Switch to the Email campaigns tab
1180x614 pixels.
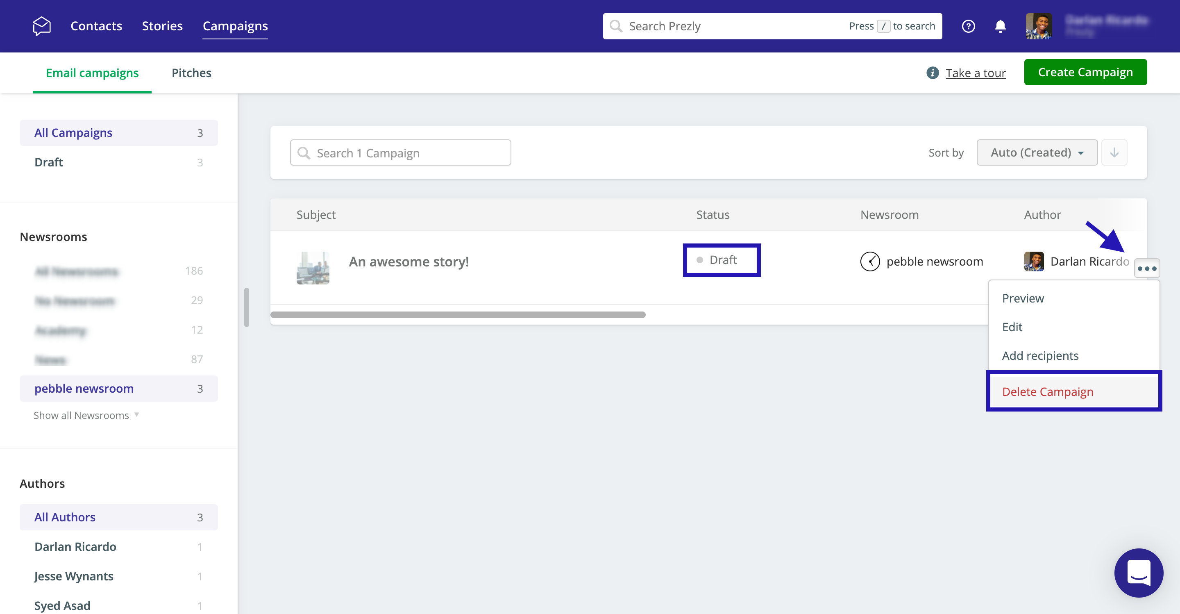point(92,73)
